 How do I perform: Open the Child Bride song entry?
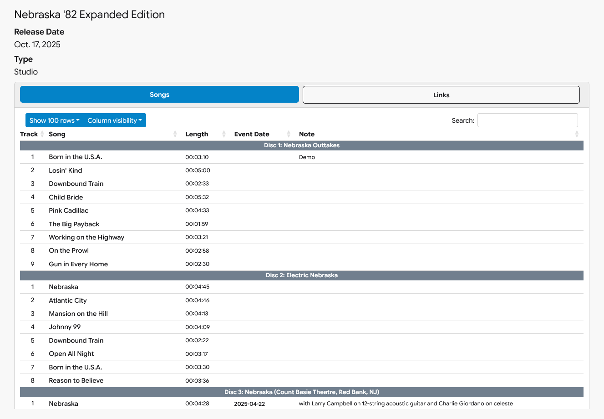coord(66,197)
